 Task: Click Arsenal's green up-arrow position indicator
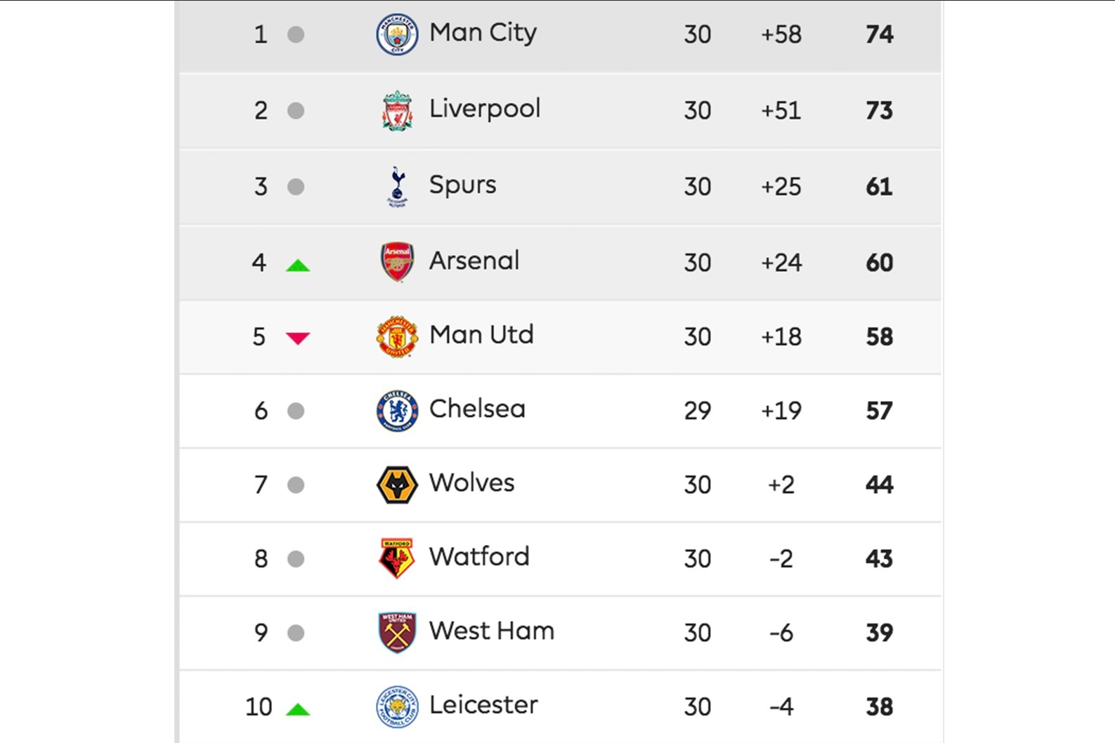[x=298, y=265]
